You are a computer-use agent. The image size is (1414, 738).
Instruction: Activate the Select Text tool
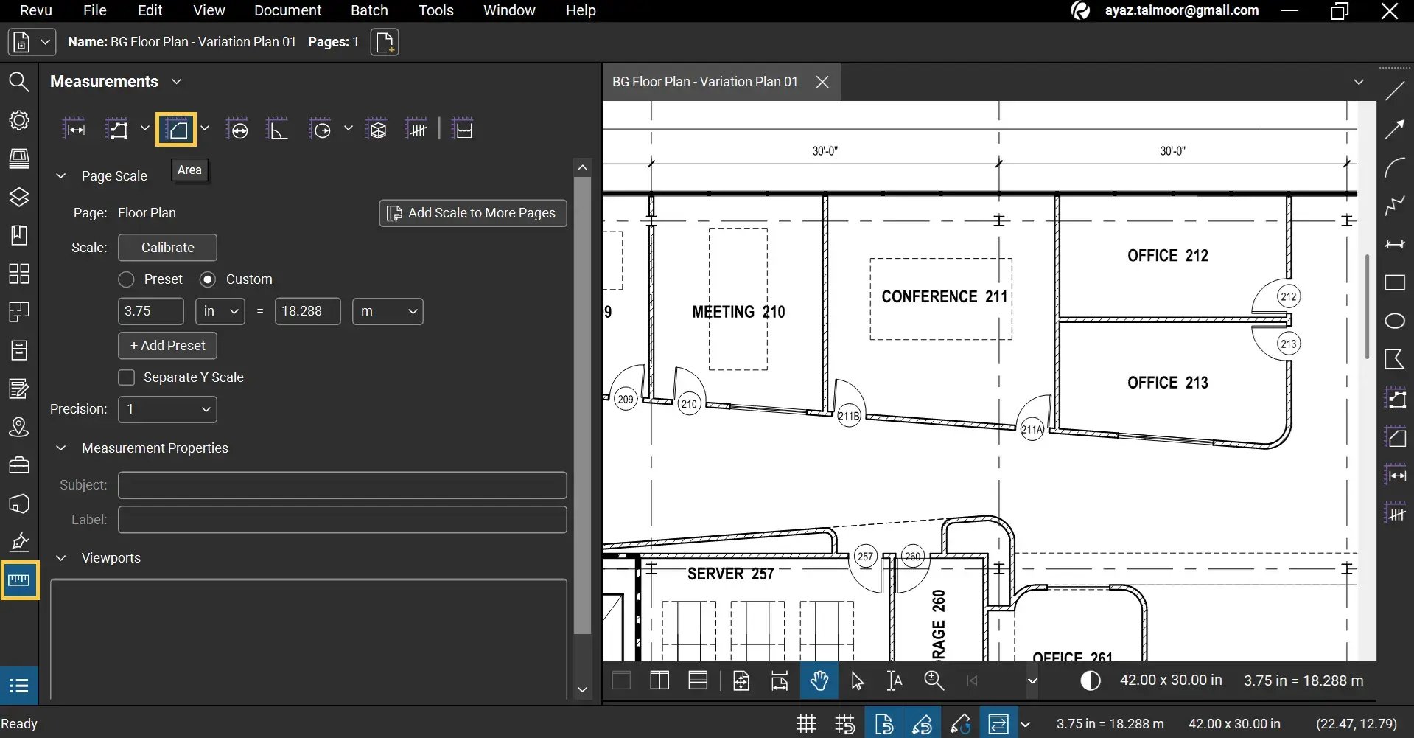pos(895,680)
